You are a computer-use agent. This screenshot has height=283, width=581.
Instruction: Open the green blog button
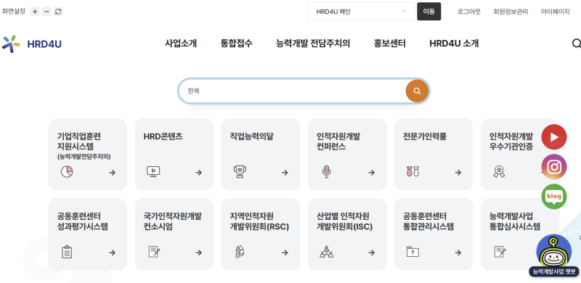click(x=554, y=197)
